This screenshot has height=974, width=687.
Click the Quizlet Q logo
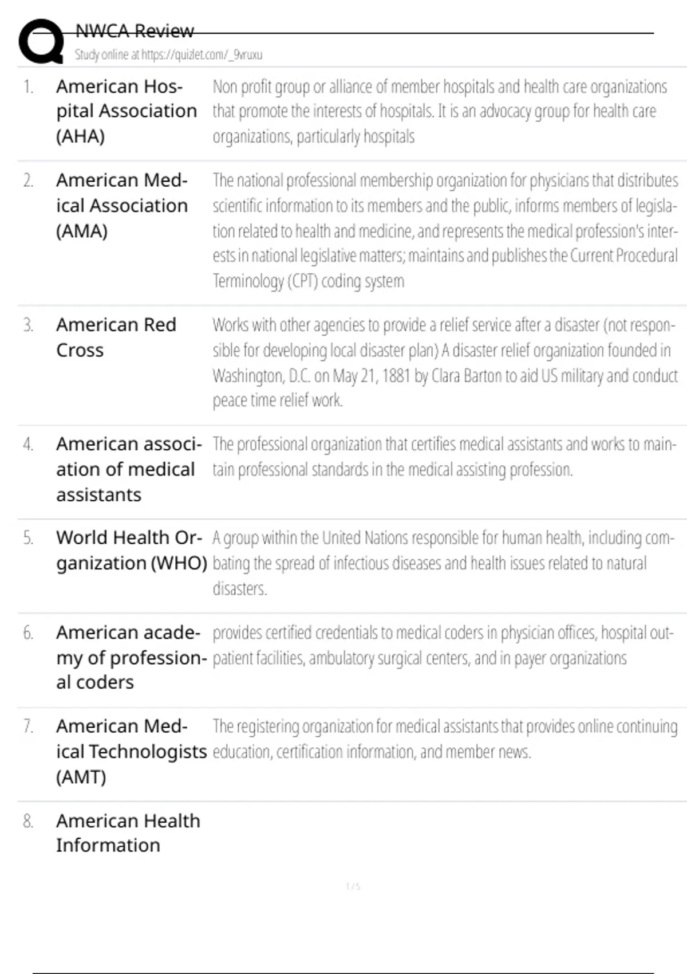pos(41,41)
